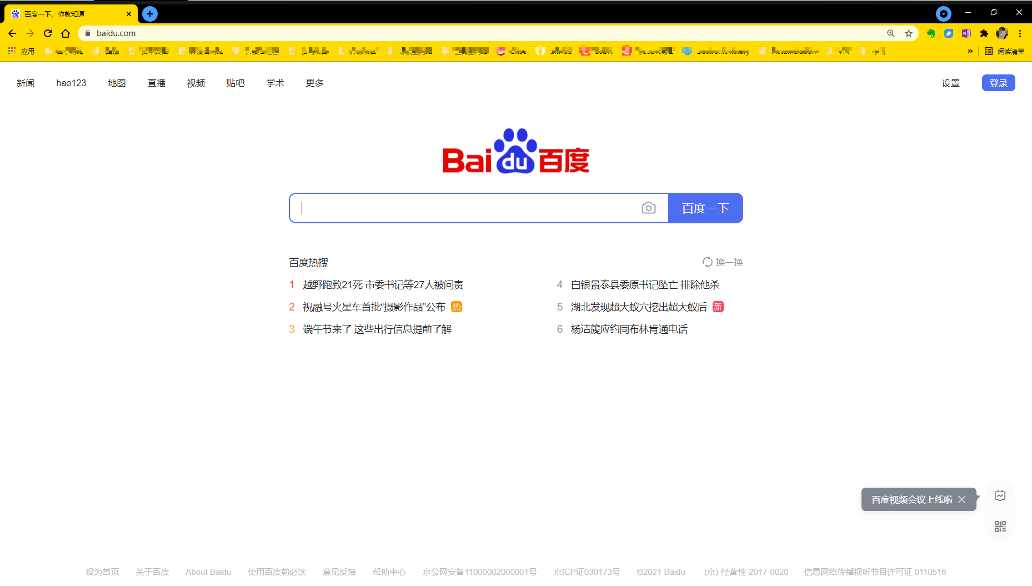Open the OneNote extension icon
Screen dimensions: 1032x586
966,33
